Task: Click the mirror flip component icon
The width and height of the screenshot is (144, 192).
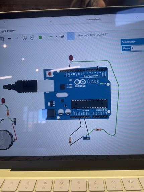Action: (63, 36)
